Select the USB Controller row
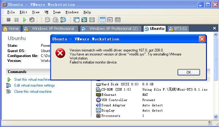219x127 pixels. tap(153, 100)
